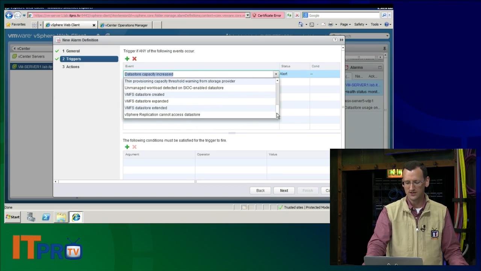Click the Back button in the wizard
The image size is (481, 271).
[260, 190]
